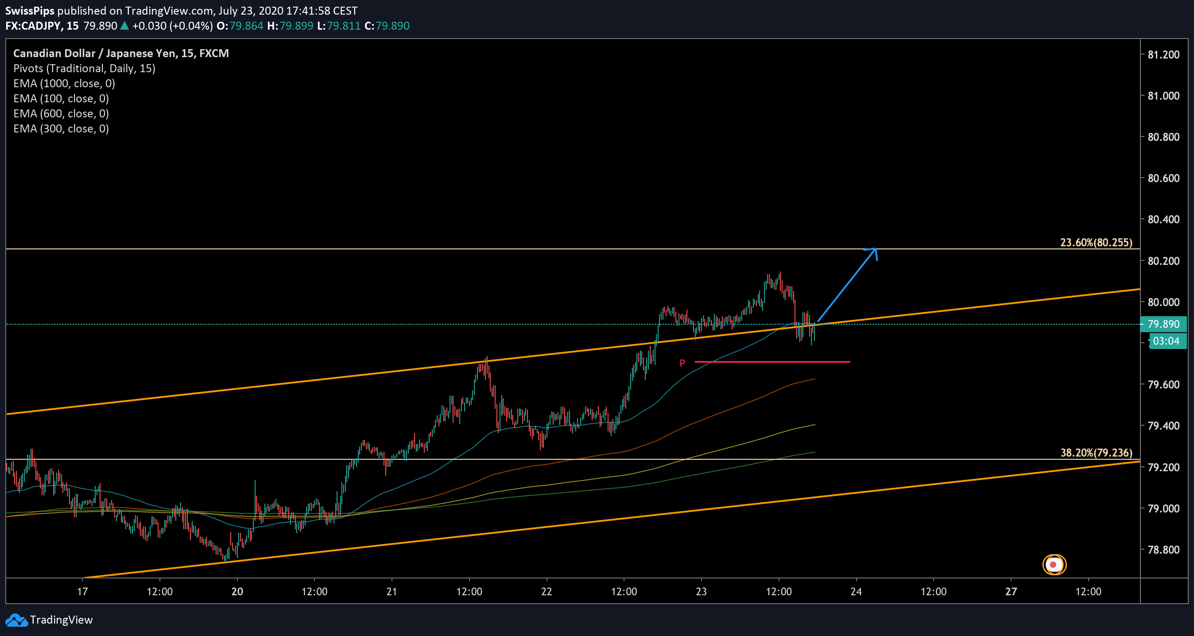Click the date label 21 on time axis

point(392,592)
